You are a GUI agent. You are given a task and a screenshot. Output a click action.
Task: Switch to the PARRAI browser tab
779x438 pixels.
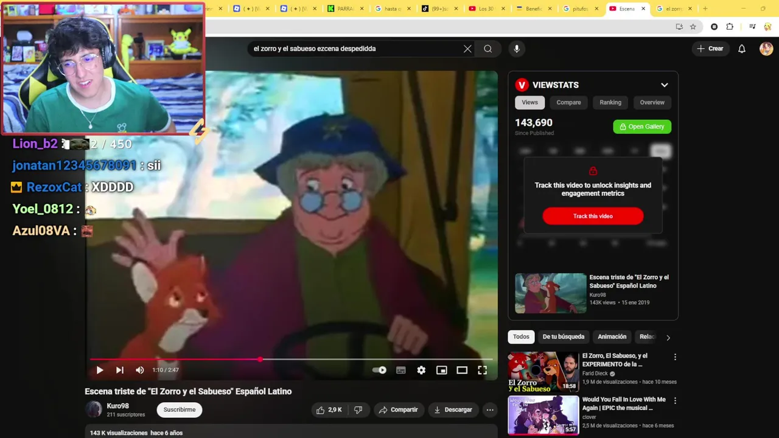(x=346, y=9)
